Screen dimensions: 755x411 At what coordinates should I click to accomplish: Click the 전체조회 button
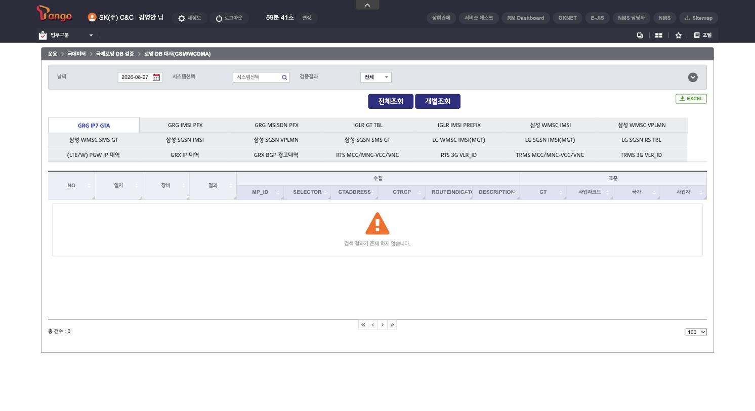coord(391,101)
